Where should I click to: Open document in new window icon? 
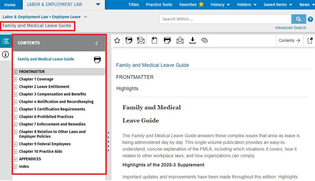click(x=310, y=40)
